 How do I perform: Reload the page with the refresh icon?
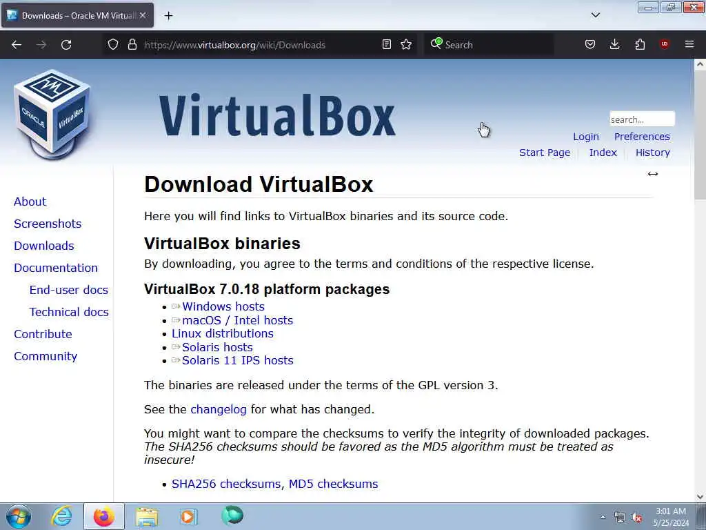(x=66, y=45)
